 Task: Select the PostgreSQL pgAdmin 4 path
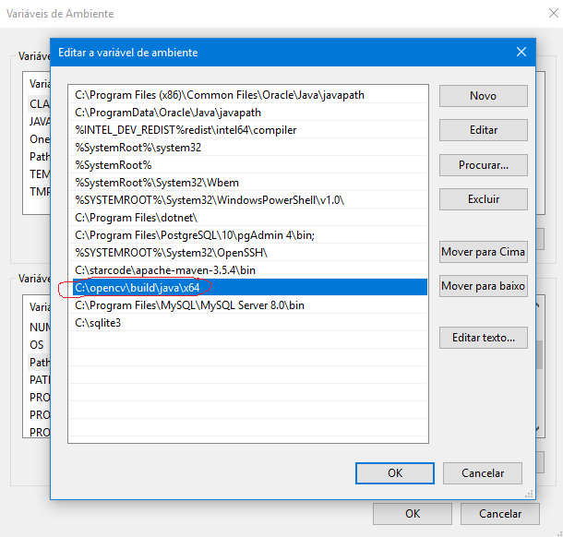click(195, 235)
